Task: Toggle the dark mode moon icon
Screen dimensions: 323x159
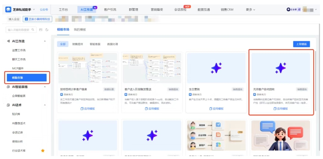Action: [47, 30]
